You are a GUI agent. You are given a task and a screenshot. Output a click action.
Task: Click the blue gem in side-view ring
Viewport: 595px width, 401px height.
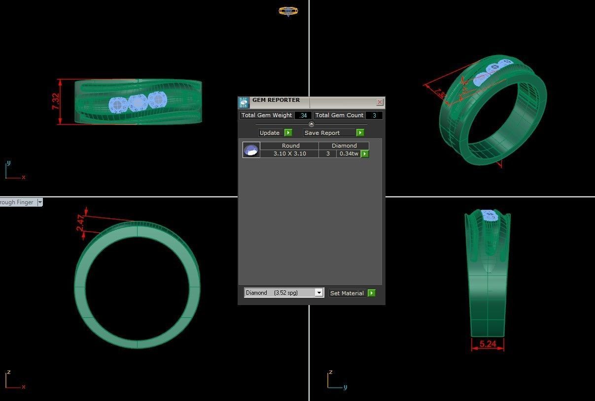(x=489, y=216)
